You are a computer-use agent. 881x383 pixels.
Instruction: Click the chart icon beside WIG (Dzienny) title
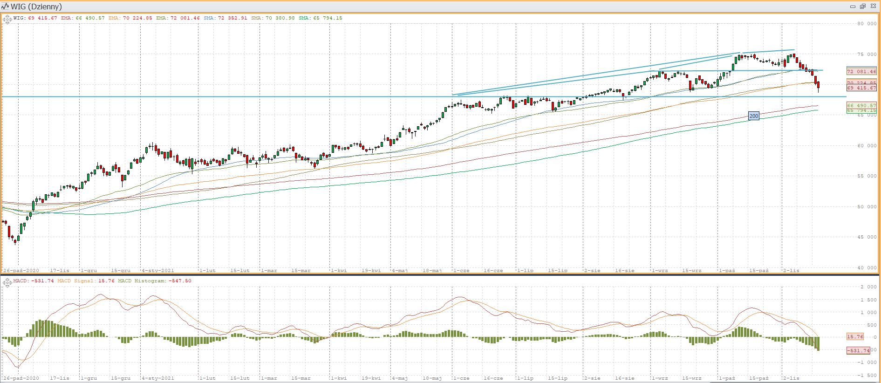point(5,7)
